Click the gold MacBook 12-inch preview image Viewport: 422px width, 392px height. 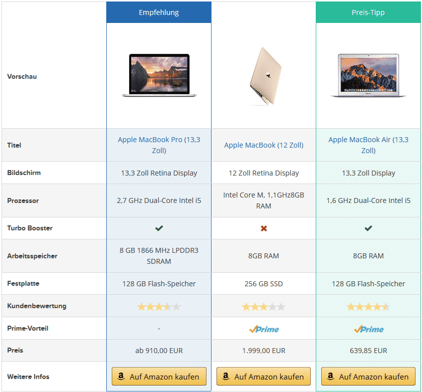pyautogui.click(x=264, y=76)
